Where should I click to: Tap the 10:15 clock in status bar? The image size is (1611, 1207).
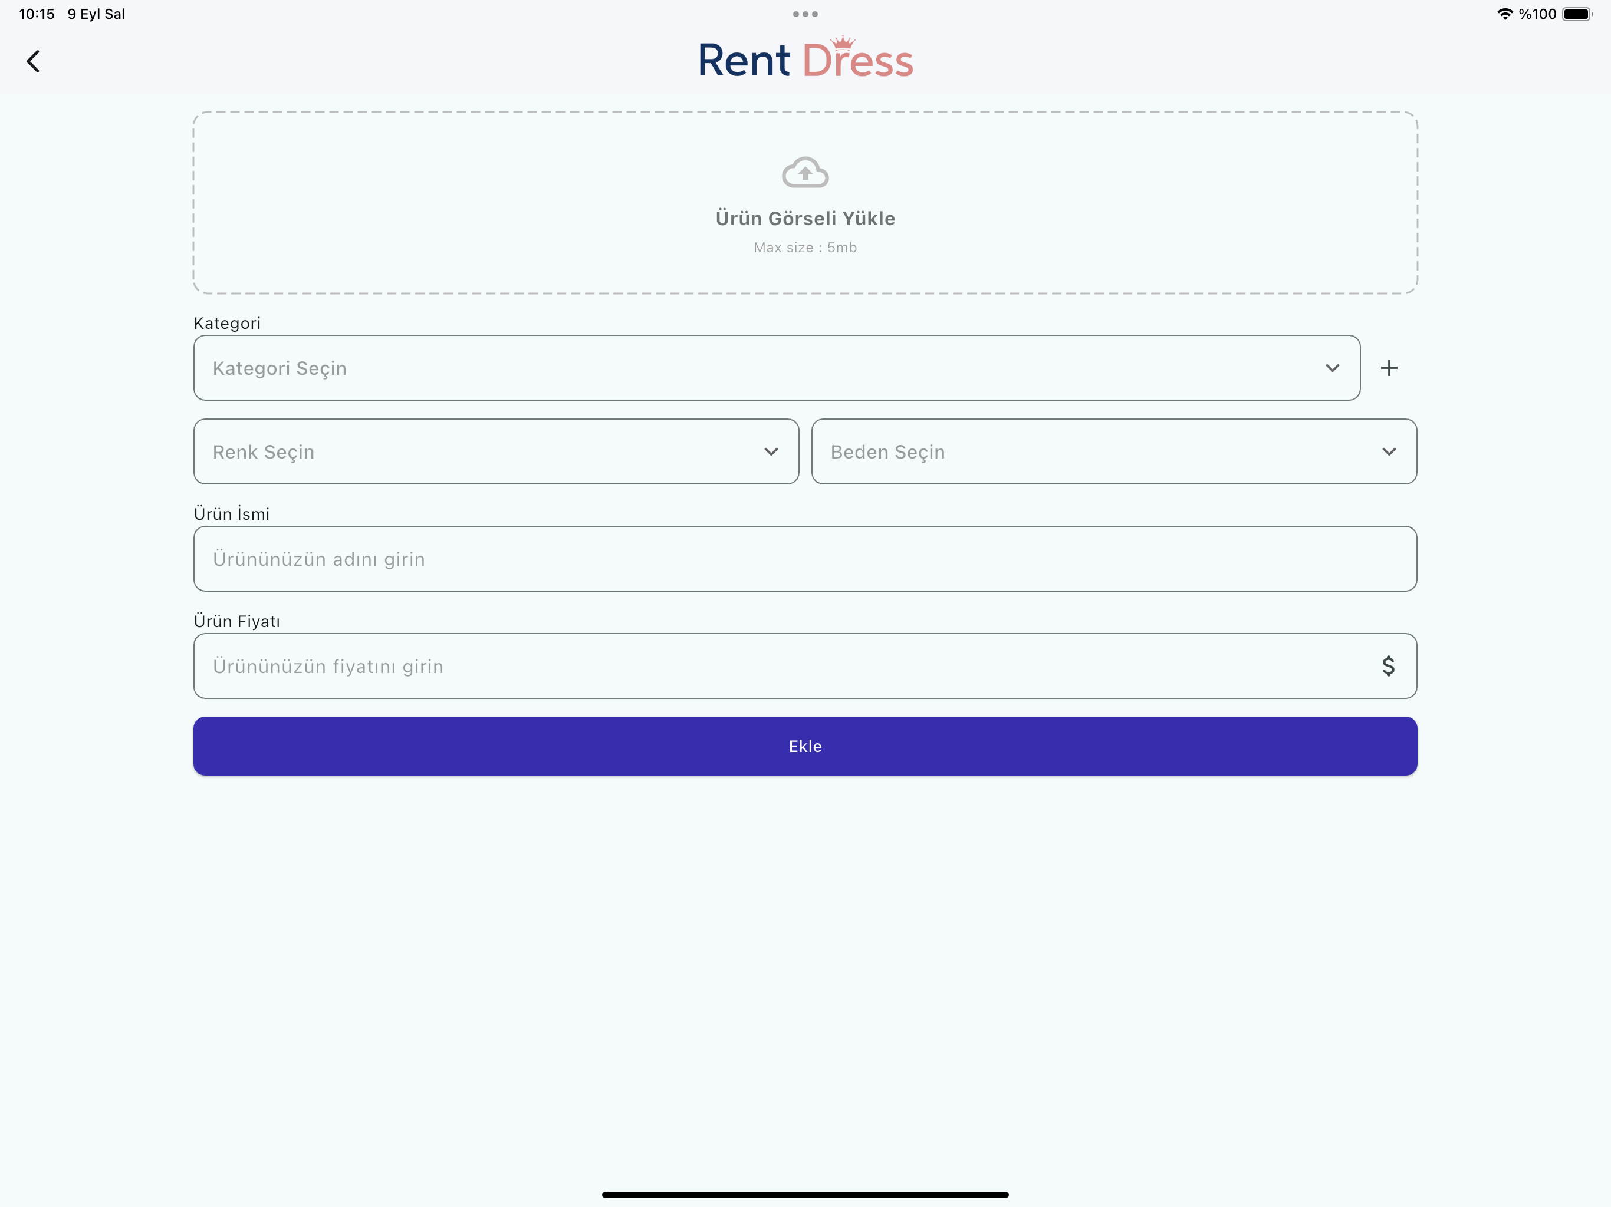tap(37, 14)
